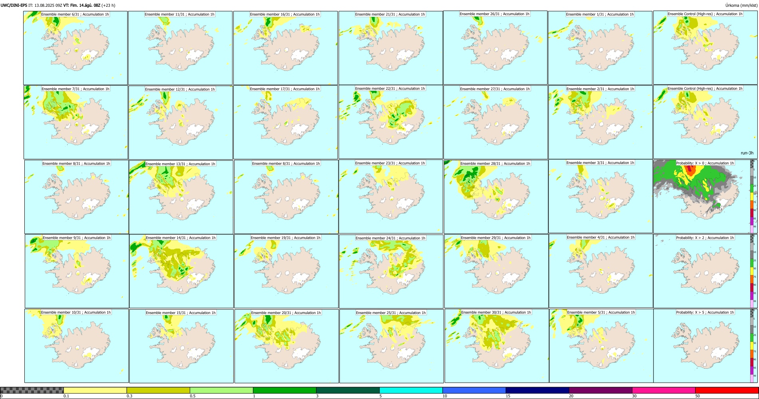Open Ensemble member 2/31 map panel

click(x=600, y=122)
